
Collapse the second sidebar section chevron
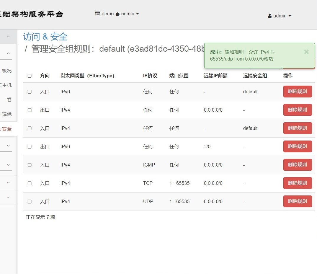(8, 53)
